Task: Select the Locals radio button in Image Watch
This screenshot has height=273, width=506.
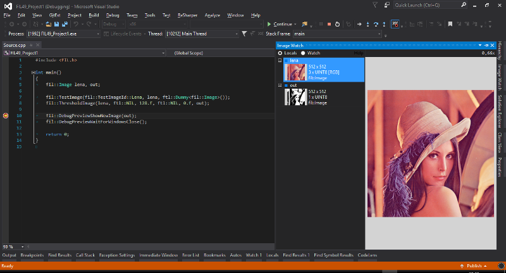Action: click(280, 53)
